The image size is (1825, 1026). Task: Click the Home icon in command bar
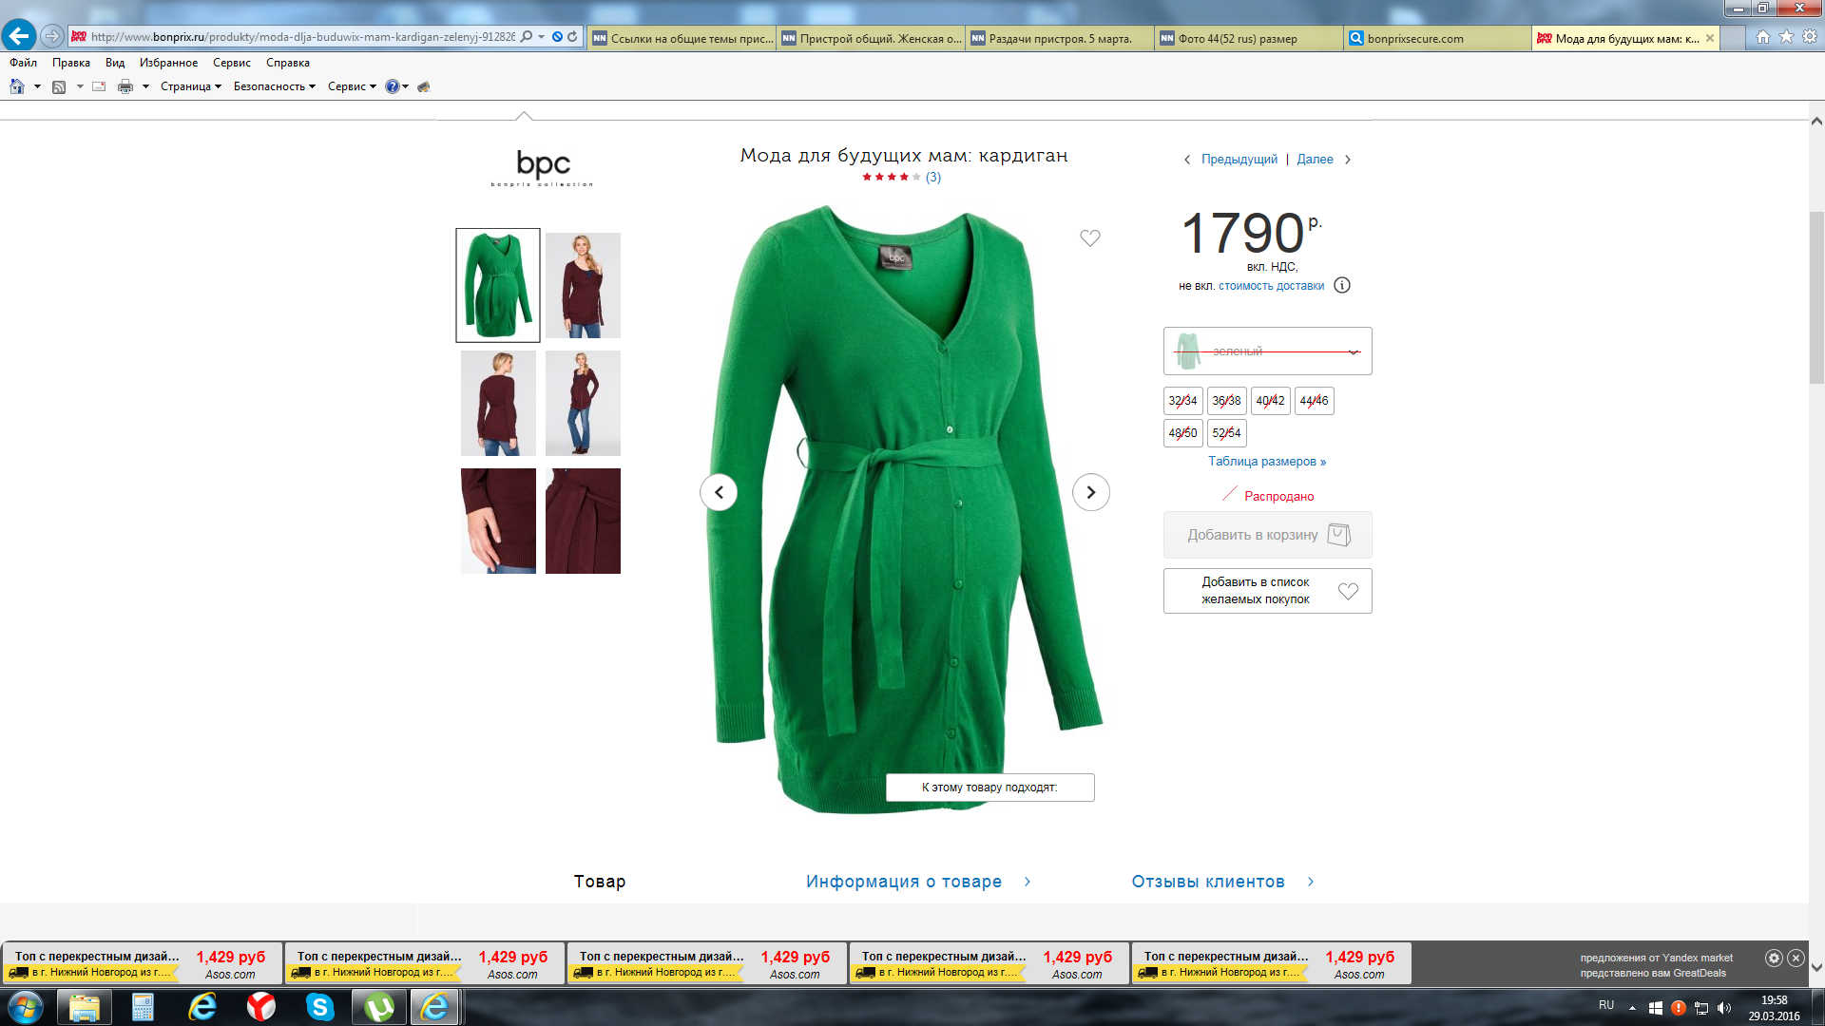(17, 86)
